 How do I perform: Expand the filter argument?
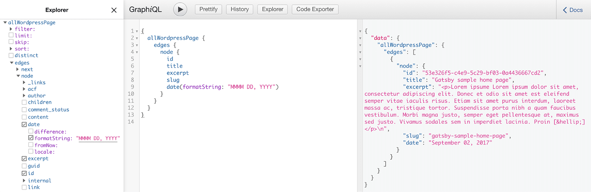11,29
